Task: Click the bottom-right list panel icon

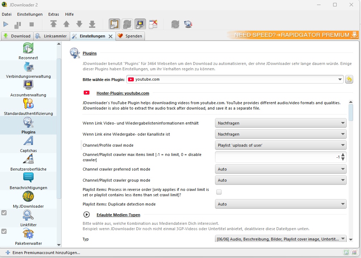Action: pyautogui.click(x=355, y=253)
